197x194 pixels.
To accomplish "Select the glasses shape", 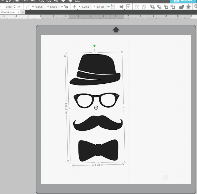I will (x=96, y=101).
